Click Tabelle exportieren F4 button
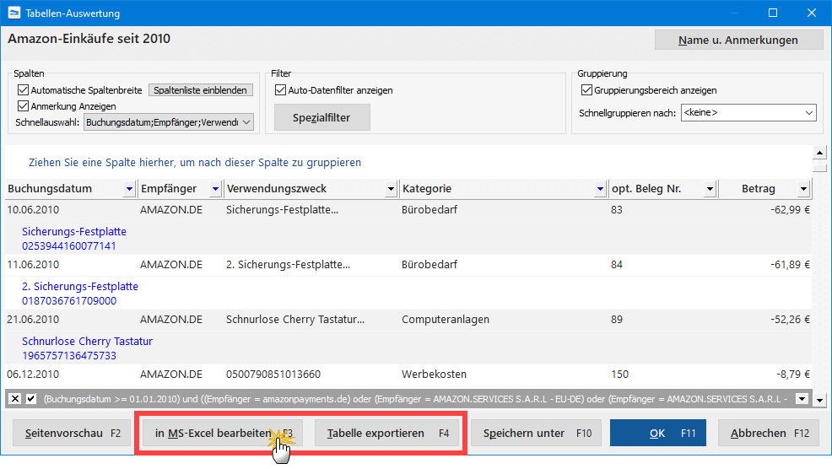 coord(387,433)
